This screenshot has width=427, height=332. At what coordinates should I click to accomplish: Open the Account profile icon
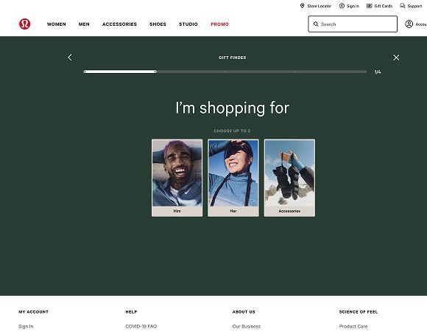tap(409, 24)
